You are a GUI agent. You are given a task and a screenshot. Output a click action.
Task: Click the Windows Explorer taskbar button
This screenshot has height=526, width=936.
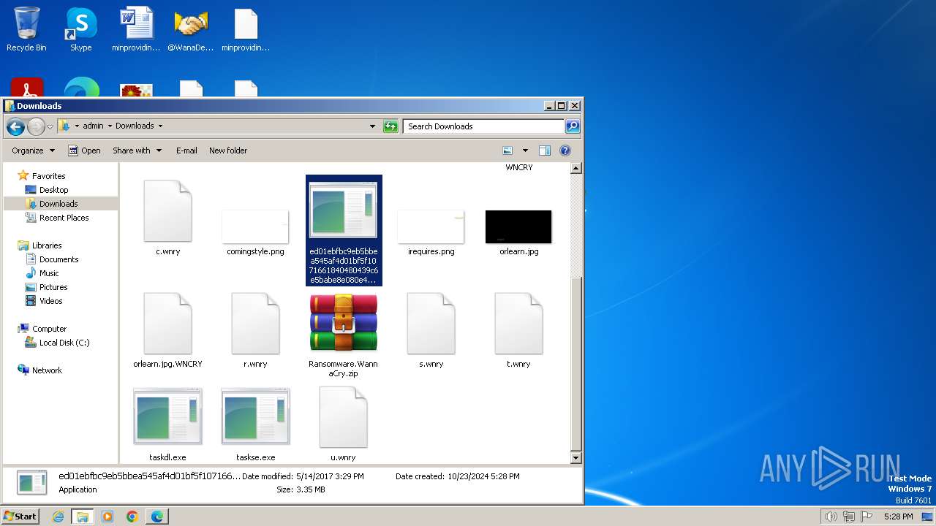(x=83, y=517)
